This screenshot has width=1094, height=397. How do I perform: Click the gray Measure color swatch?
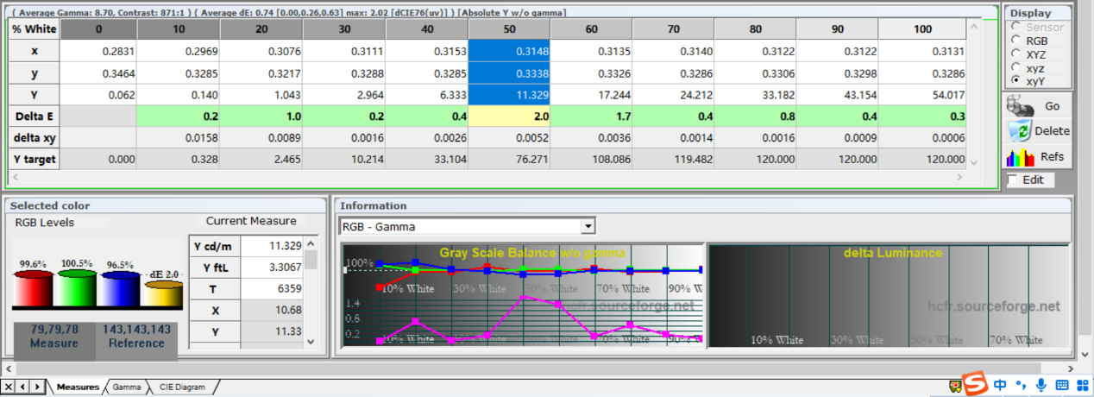pyautogui.click(x=54, y=336)
